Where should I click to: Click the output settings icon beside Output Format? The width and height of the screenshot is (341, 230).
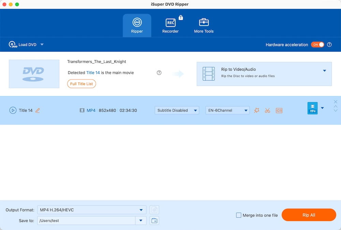(x=154, y=210)
